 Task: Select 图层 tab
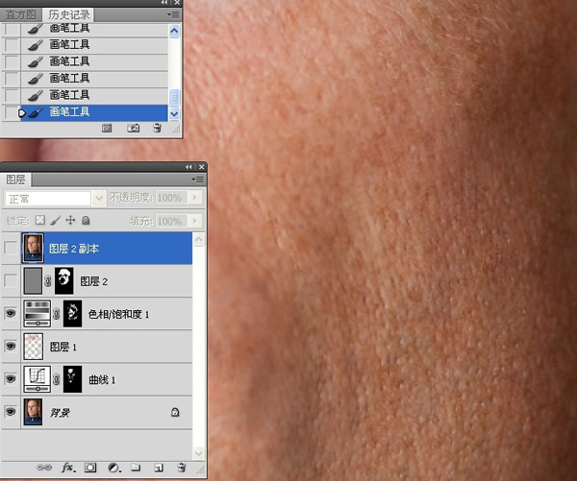pos(16,180)
